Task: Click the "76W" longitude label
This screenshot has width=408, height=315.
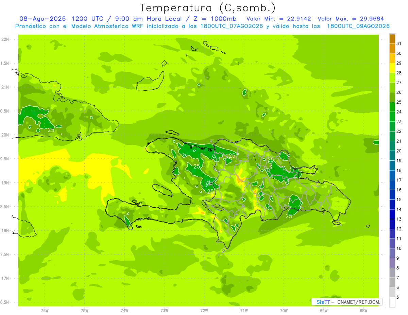Action: (x=45, y=311)
